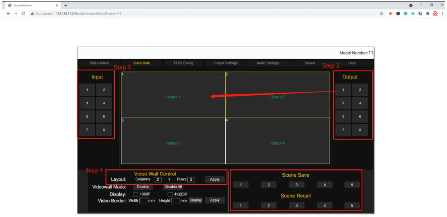447x217 pixels.
Task: Bookmark page with star icon
Action: point(381,13)
